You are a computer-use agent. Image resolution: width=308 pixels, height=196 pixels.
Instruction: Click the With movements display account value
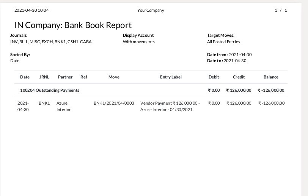(x=138, y=42)
